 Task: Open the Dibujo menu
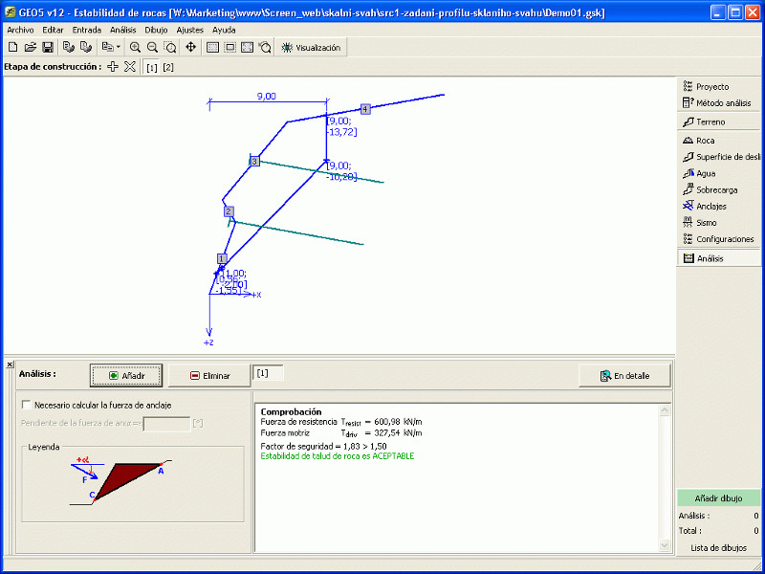(155, 30)
